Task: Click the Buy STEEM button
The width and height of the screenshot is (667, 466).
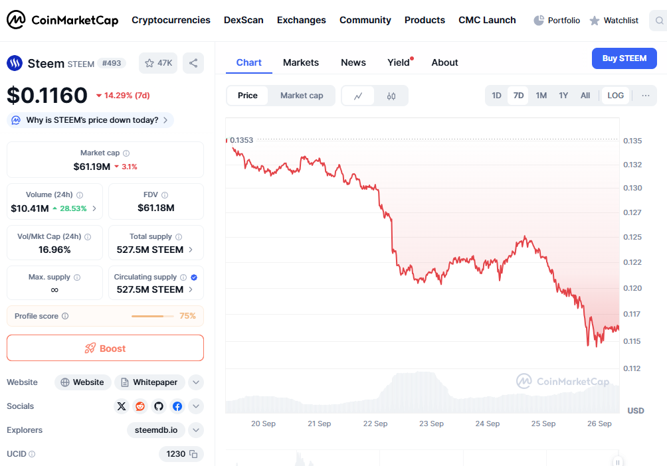Action: pos(624,58)
